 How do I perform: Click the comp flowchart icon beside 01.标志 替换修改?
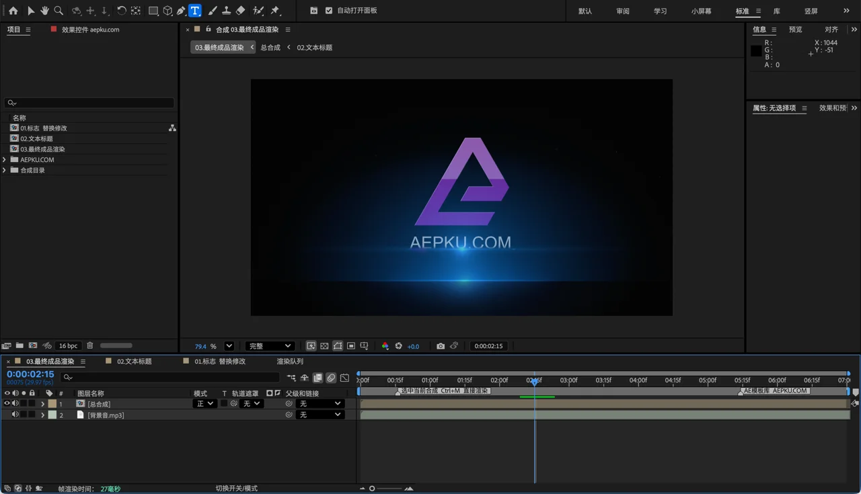172,128
